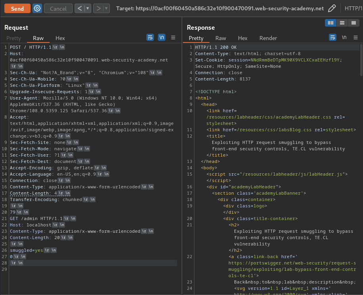Select Response Pretty tab
363x295 pixels.
point(196,38)
